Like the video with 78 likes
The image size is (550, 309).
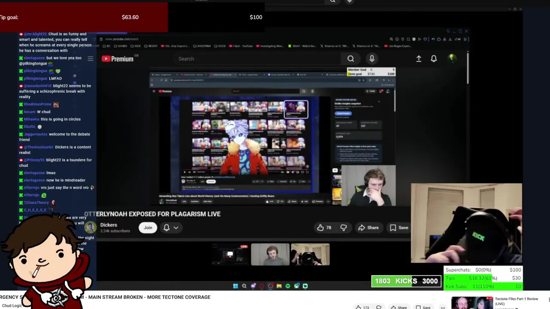(324, 228)
